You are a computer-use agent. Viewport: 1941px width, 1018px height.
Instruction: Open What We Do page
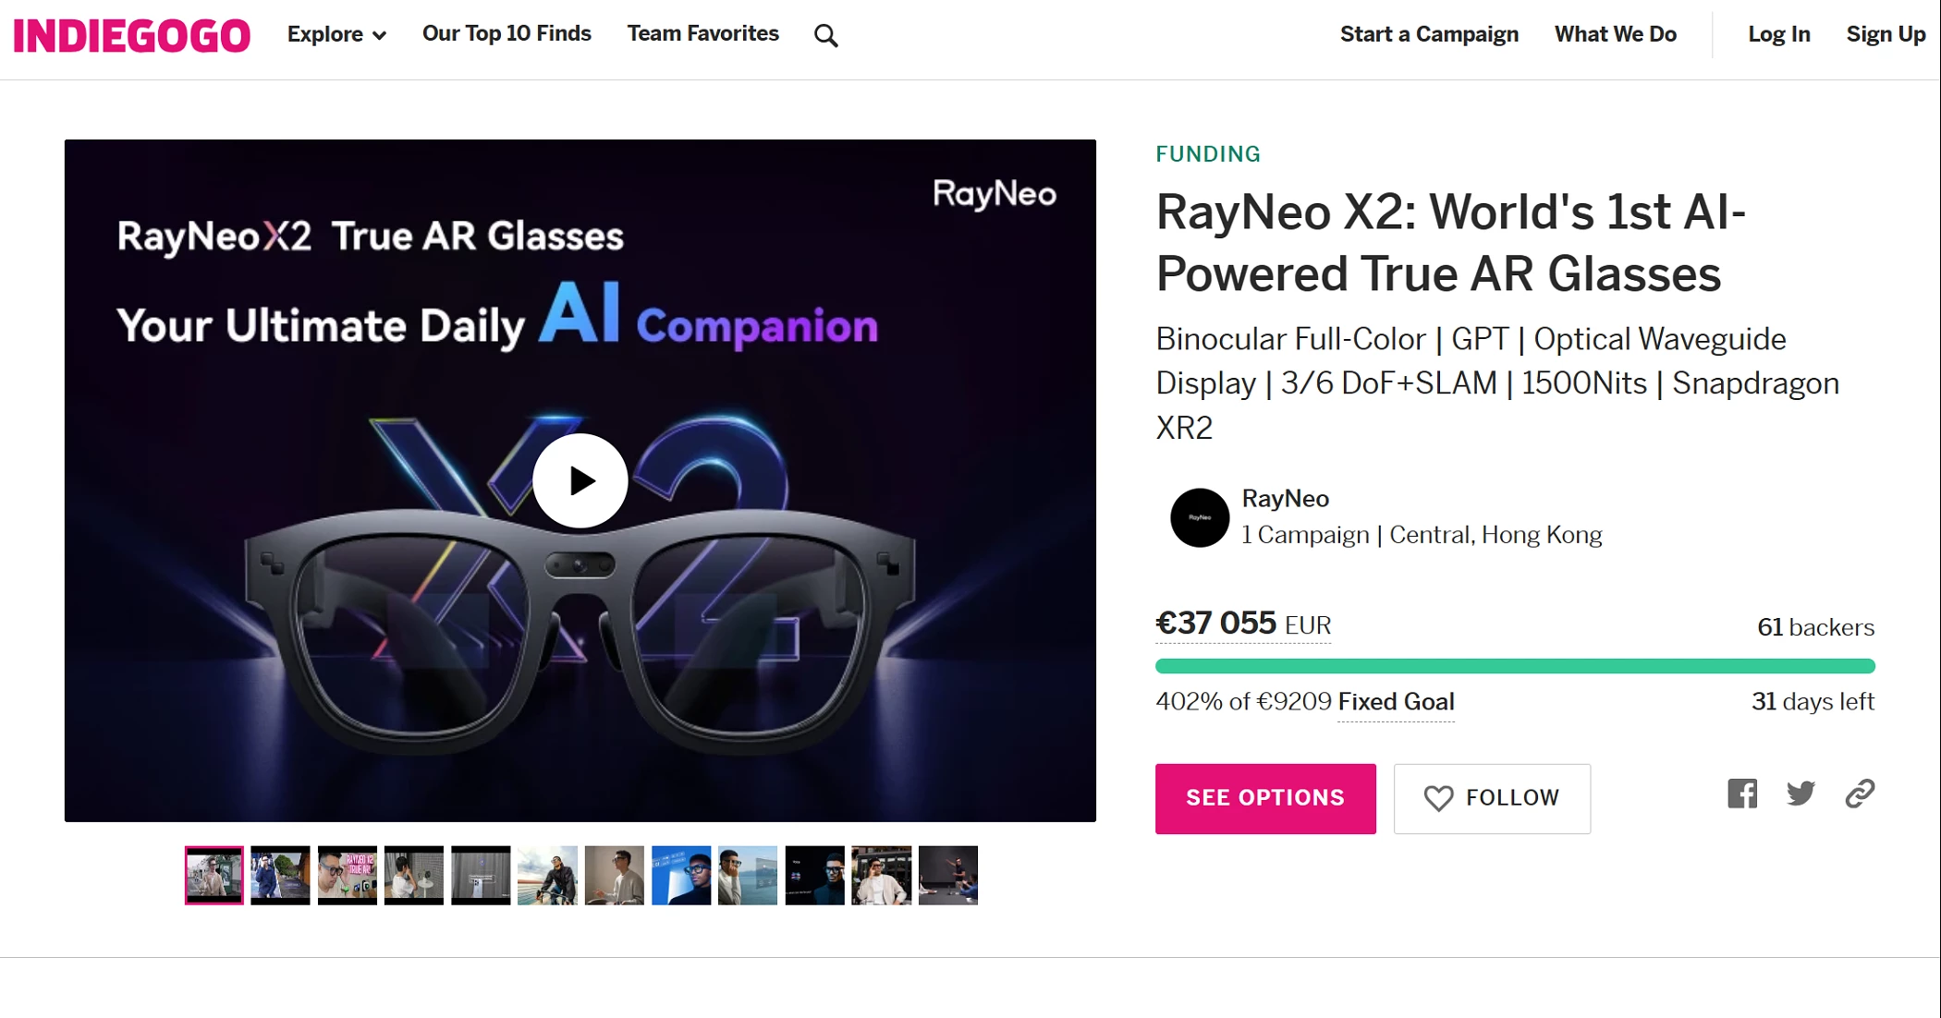pos(1615,35)
